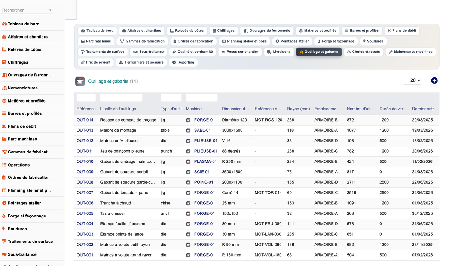Click date cell '29/08/2025'
449x278 pixels.
422,120
